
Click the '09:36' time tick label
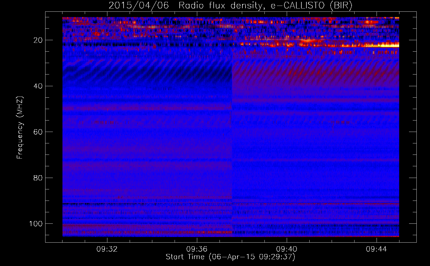pos(197,249)
